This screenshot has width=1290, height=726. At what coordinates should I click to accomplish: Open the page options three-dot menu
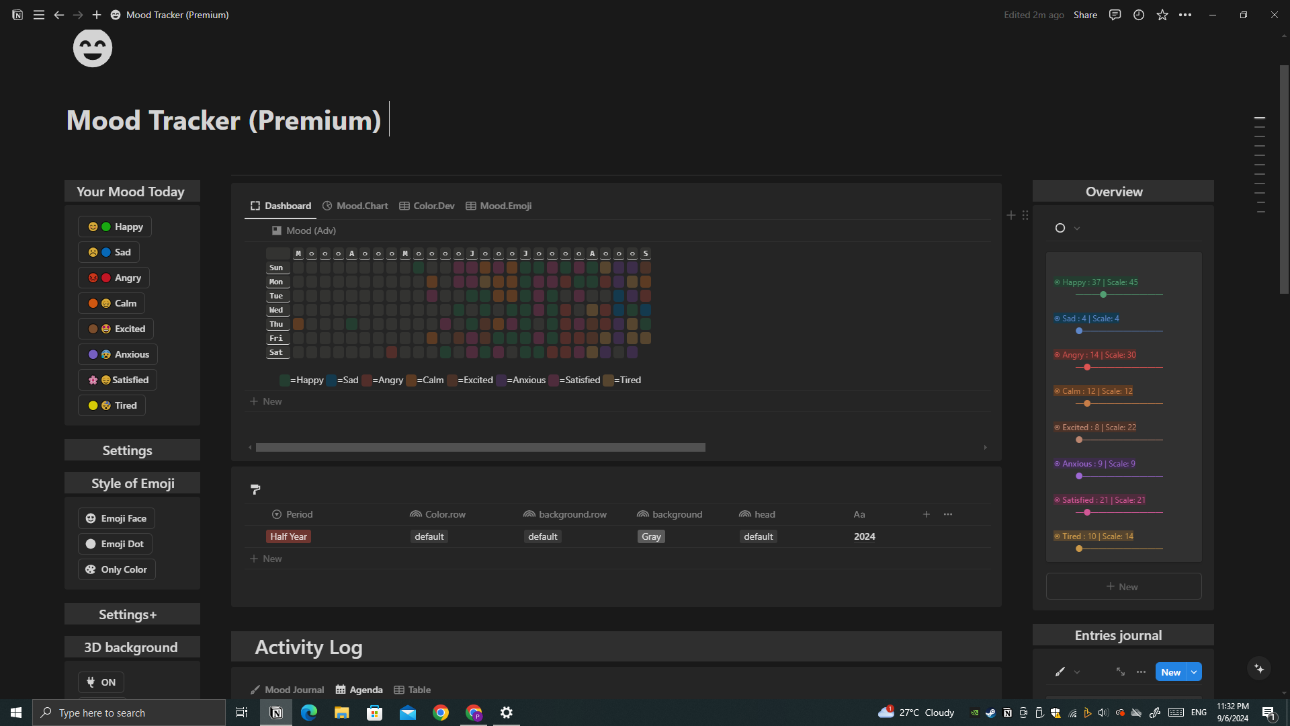(x=1185, y=15)
